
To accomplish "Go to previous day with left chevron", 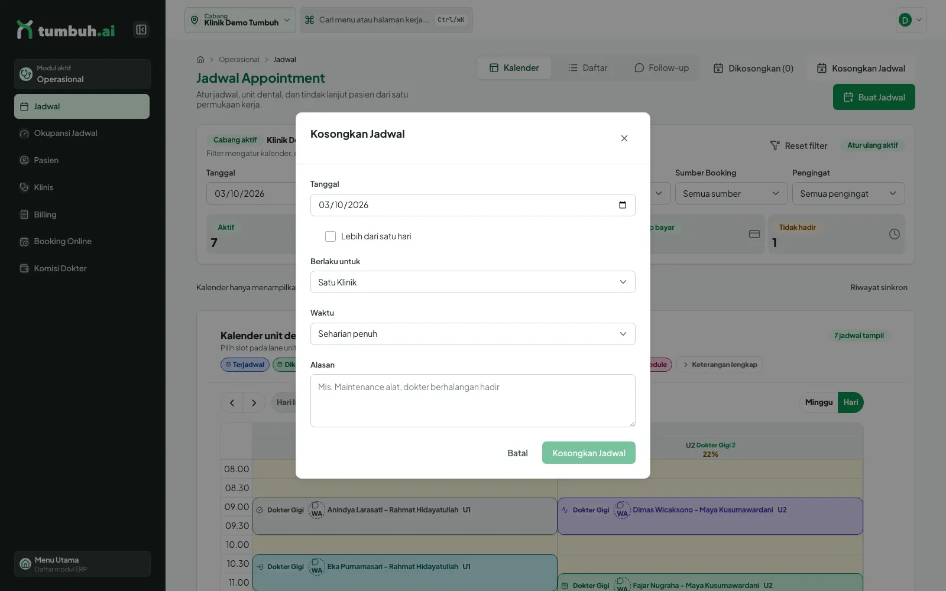I will (232, 402).
